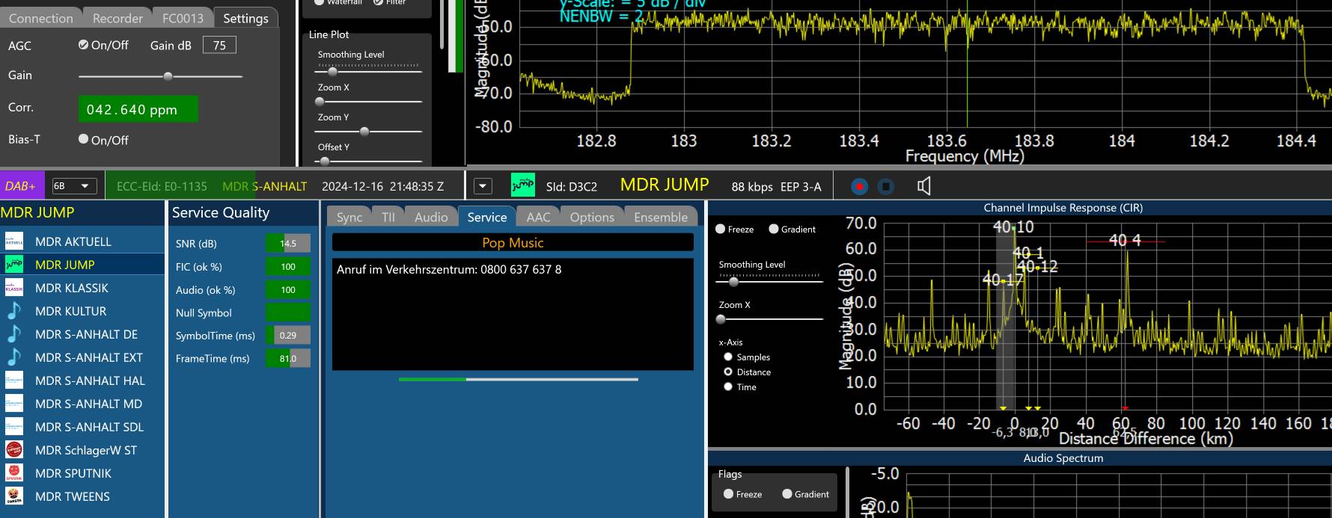Switch to the Ensemble tab

[x=660, y=217]
